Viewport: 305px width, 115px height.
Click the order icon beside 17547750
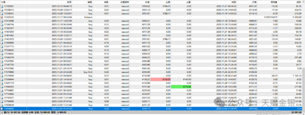(x=2, y=65)
